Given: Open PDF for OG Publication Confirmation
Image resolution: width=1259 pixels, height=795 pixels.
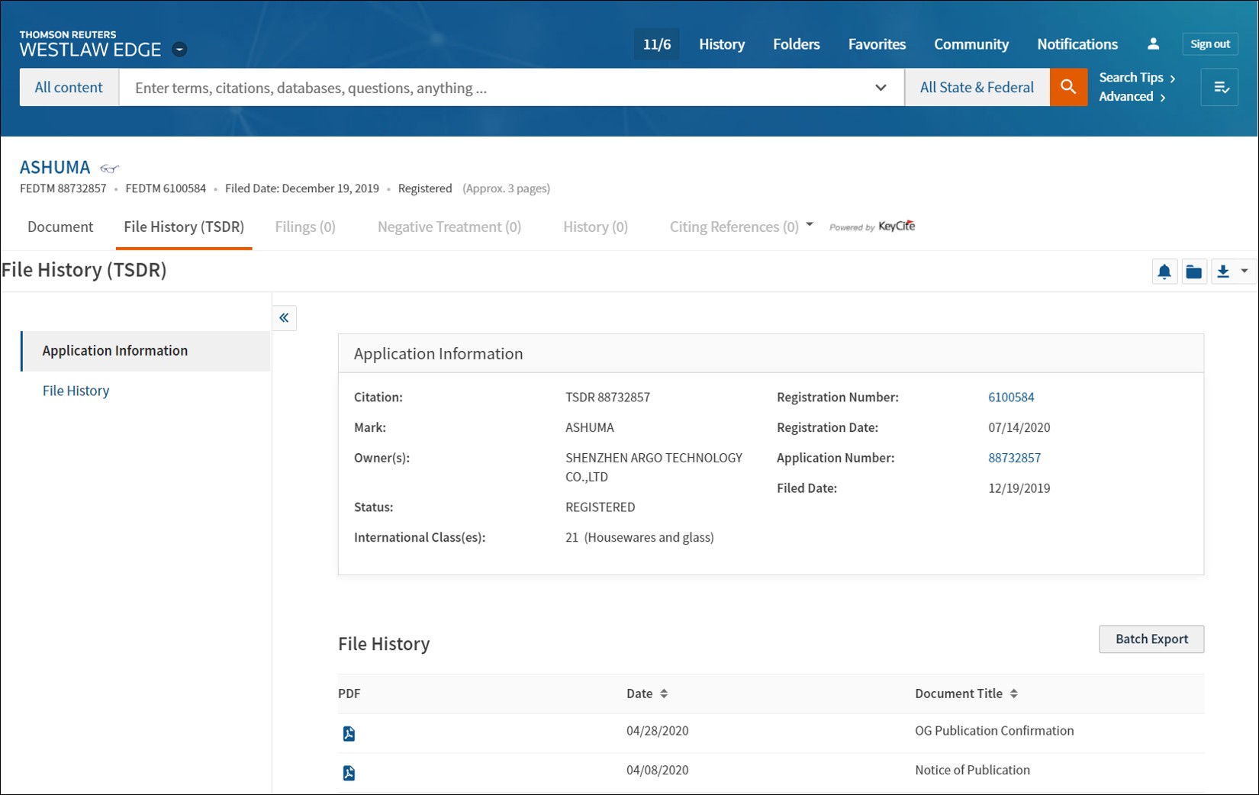Looking at the screenshot, I should (349, 733).
